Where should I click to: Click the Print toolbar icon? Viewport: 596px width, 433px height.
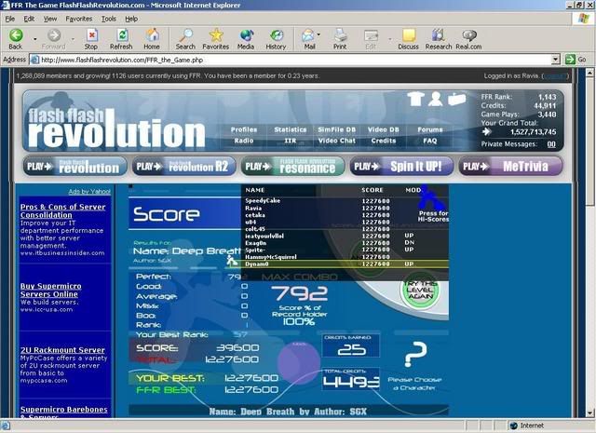click(x=340, y=38)
